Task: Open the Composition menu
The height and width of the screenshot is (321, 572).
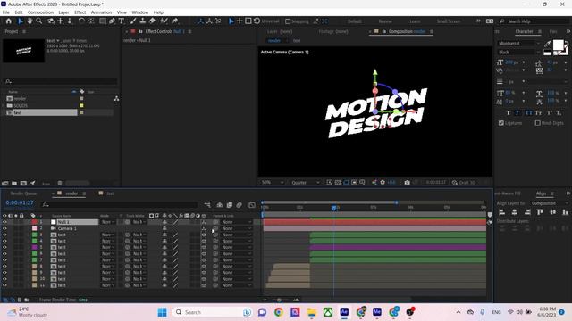Action: pos(40,12)
